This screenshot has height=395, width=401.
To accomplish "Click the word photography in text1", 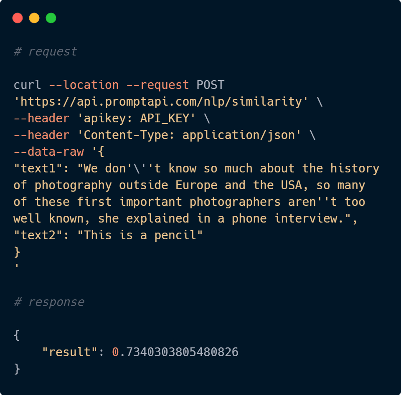I will pyautogui.click(x=73, y=186).
